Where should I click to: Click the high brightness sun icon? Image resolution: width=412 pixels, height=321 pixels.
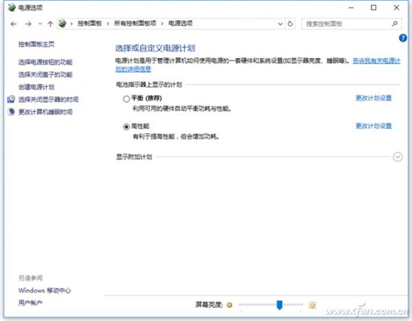click(x=312, y=305)
